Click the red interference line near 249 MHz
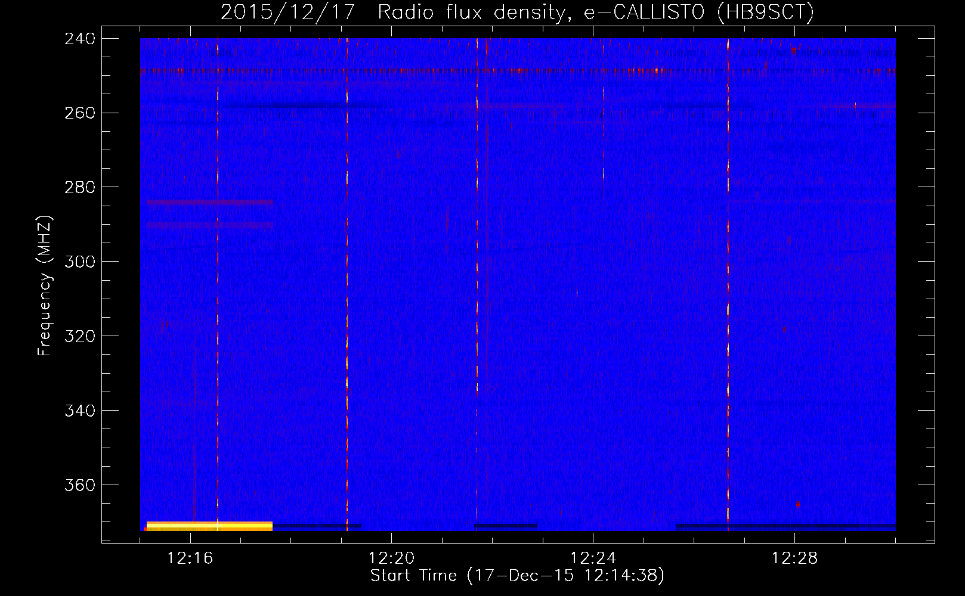Viewport: 965px width, 596px height. pos(518,71)
